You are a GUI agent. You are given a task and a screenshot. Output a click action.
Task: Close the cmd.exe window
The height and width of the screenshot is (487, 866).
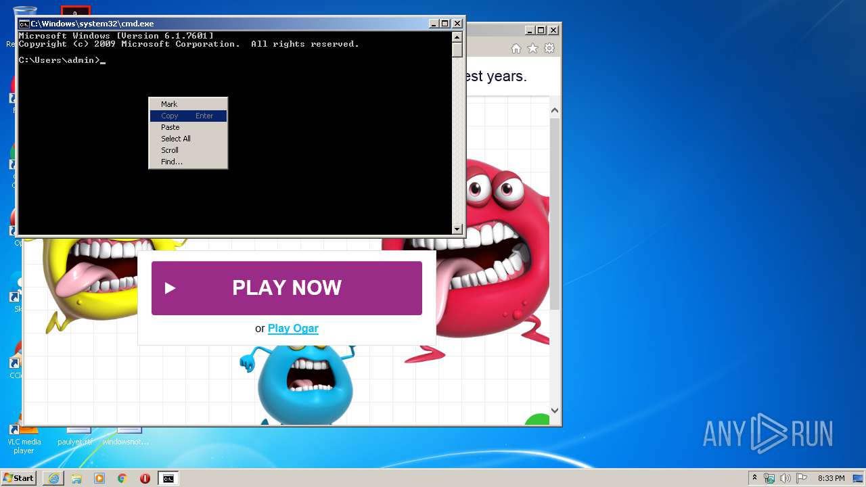(457, 24)
